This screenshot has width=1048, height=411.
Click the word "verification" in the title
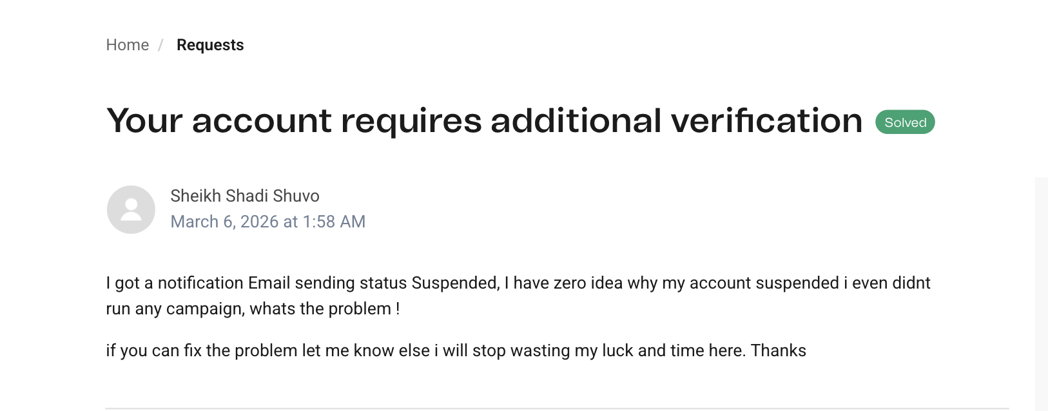point(766,121)
